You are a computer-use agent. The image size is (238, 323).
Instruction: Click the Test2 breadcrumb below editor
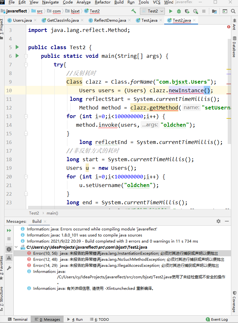34,213
